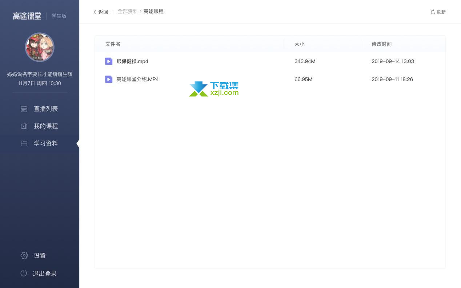Navigate to 全部资料 in the breadcrumb
The width and height of the screenshot is (461, 288).
point(128,11)
